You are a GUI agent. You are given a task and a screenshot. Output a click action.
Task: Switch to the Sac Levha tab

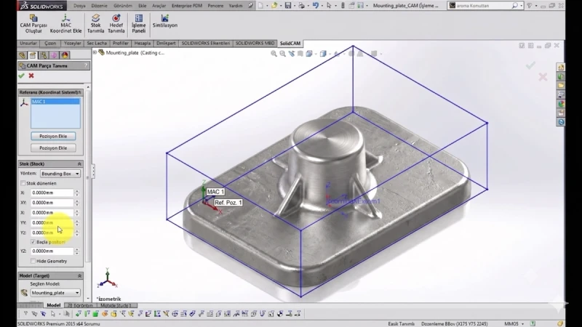(97, 44)
